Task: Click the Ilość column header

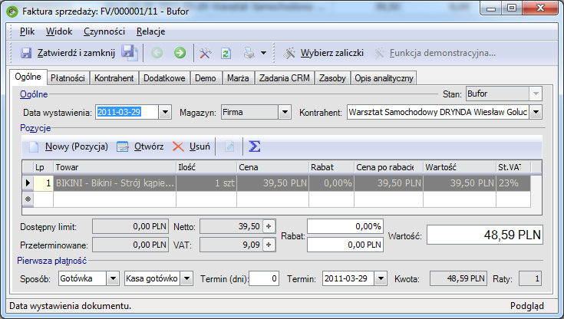Action: (206, 167)
